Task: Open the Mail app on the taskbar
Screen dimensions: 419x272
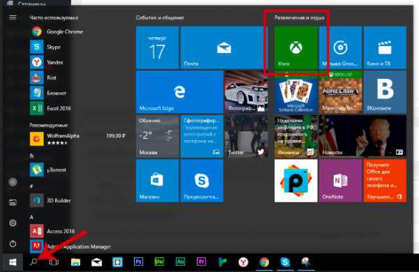Action: click(96, 262)
